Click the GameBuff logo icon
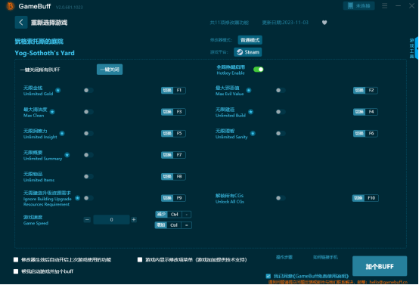The image size is (419, 285). [10, 6]
